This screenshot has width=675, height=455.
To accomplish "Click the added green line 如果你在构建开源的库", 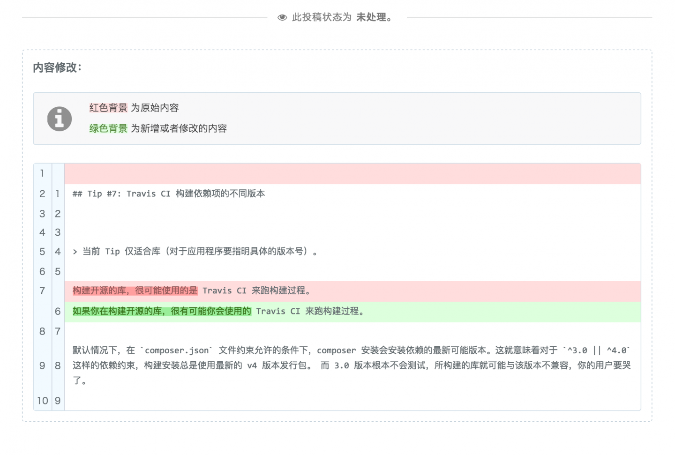I will 352,311.
